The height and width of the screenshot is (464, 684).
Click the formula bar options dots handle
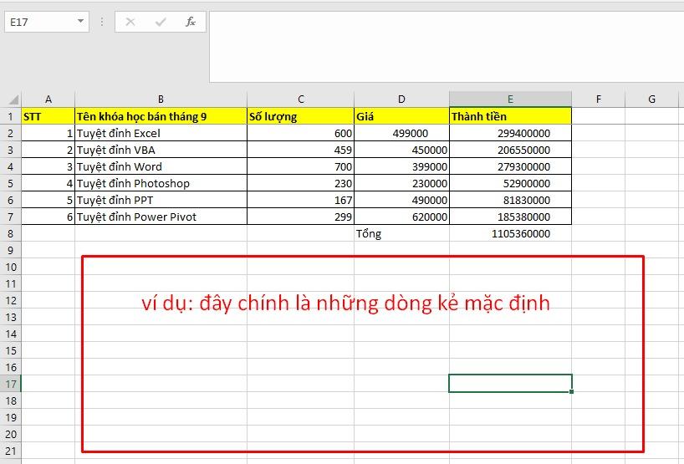coord(102,22)
